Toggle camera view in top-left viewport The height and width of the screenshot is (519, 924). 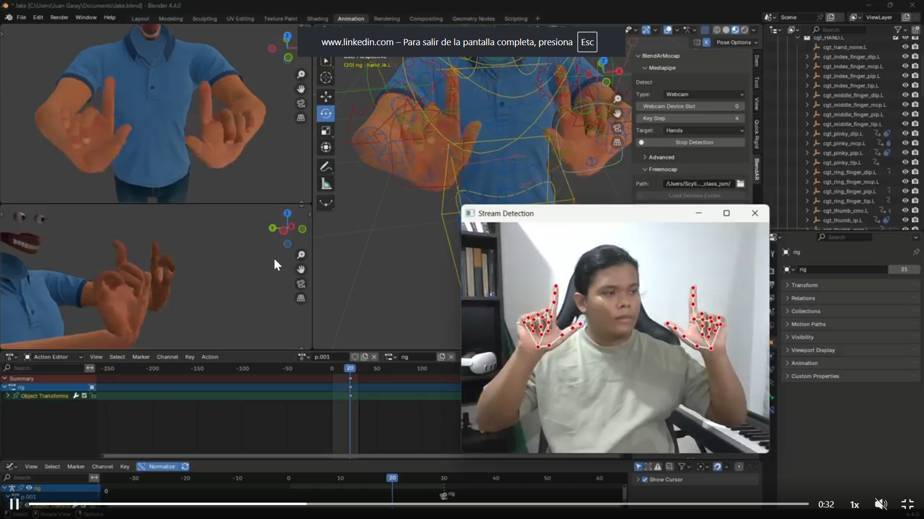click(301, 103)
